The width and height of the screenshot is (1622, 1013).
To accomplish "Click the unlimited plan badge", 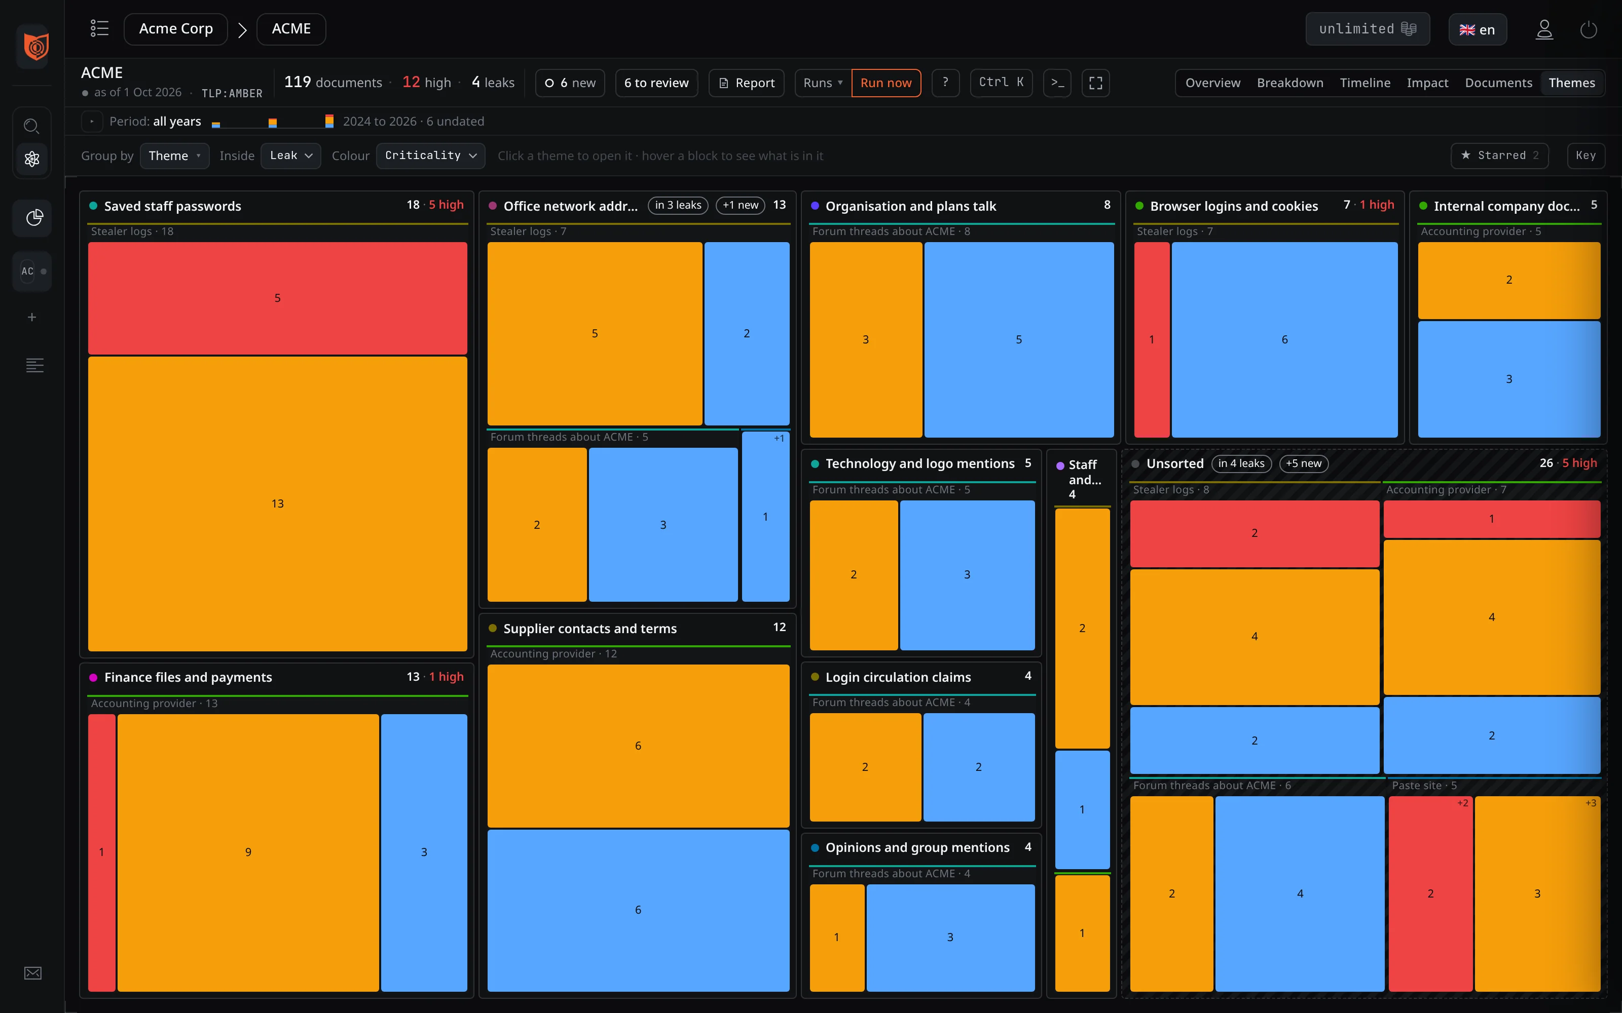I will coord(1368,29).
